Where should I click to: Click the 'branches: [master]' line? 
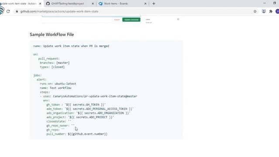point(54,63)
